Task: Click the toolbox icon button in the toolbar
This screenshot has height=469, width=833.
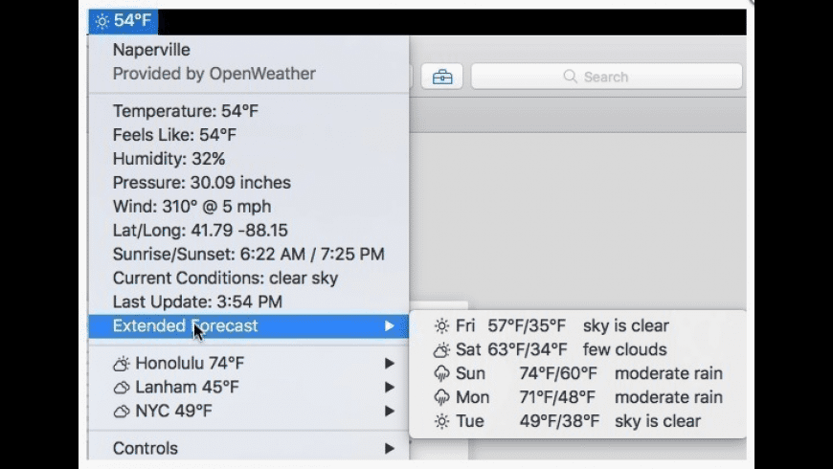Action: (x=441, y=78)
